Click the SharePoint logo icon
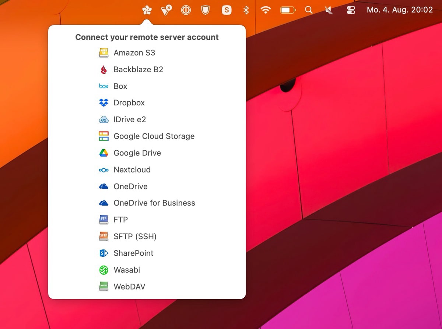442x329 pixels. [x=104, y=253]
